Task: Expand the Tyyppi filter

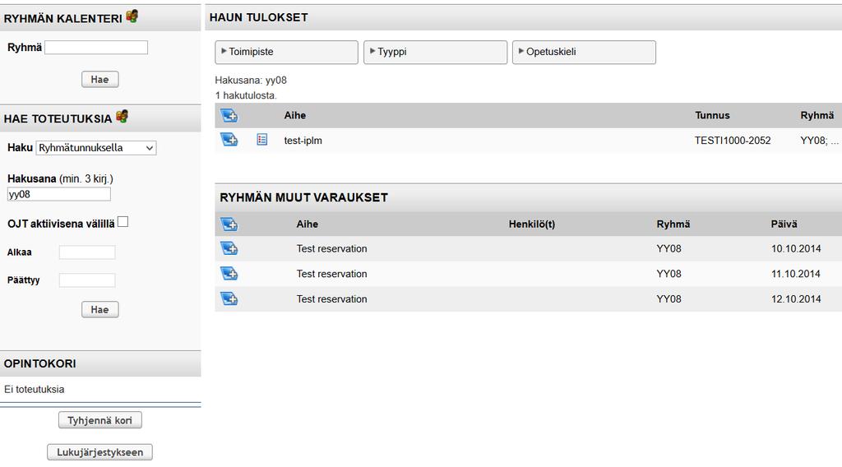Action: (x=435, y=52)
